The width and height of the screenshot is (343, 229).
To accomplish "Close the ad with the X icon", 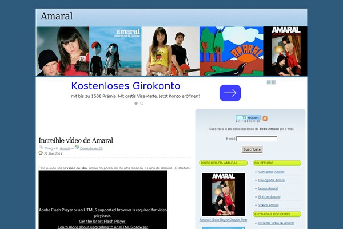I will coord(273,82).
